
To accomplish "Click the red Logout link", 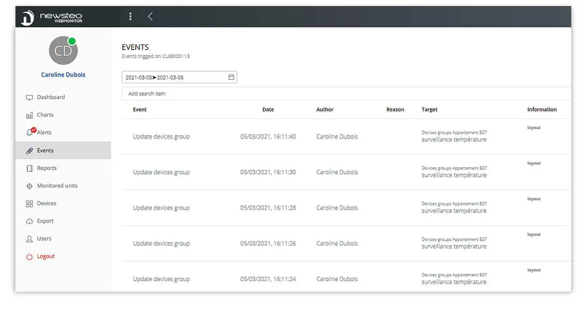I will 41,256.
